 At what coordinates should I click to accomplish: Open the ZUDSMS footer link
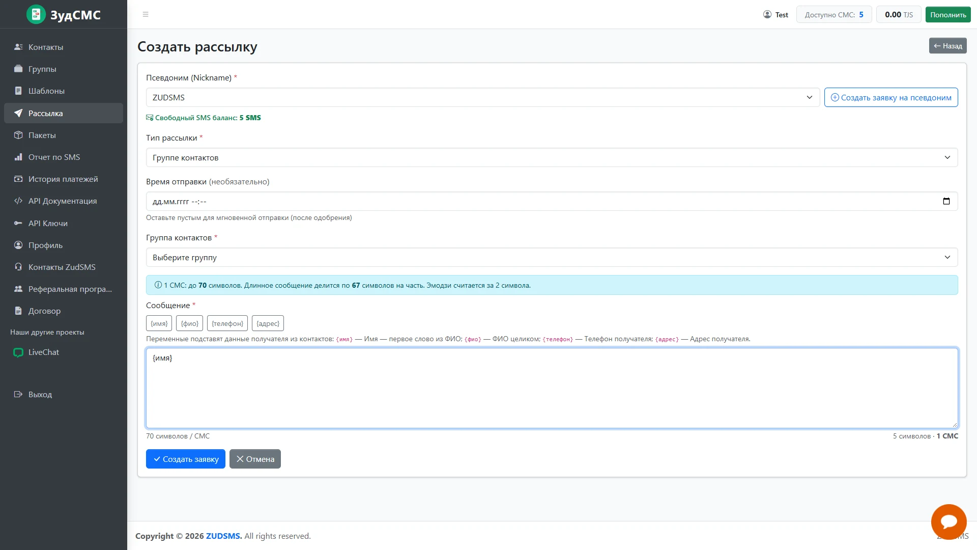click(224, 536)
